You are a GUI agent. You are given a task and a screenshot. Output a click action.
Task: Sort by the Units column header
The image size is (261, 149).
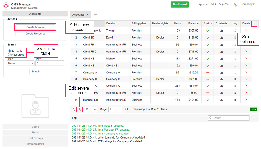(177, 23)
